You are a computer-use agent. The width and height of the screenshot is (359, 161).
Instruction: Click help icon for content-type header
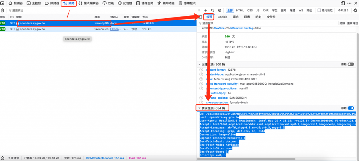click(x=201, y=74)
